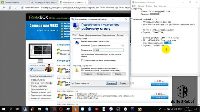Viewport: 200px width, 112px height.
Task: Open taskbar search magnifier
Action: pyautogui.click(x=11, y=109)
